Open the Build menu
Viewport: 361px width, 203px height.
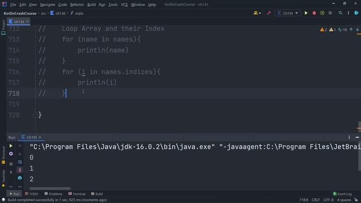coord(91,5)
